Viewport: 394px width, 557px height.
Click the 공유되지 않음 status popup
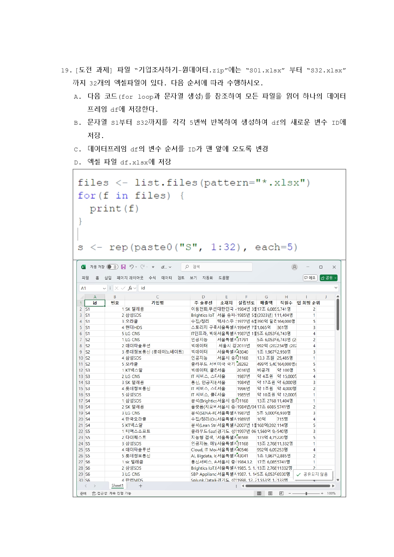(313, 474)
